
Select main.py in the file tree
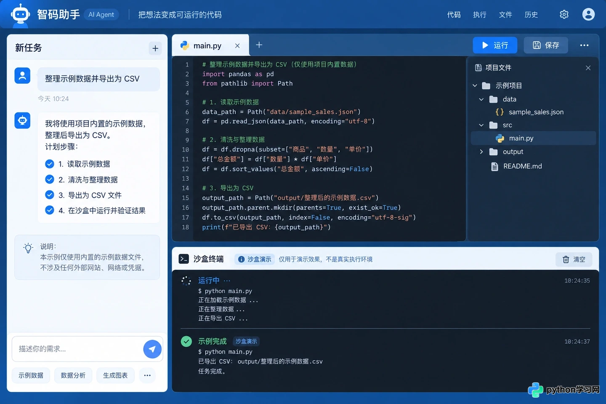(x=533, y=138)
